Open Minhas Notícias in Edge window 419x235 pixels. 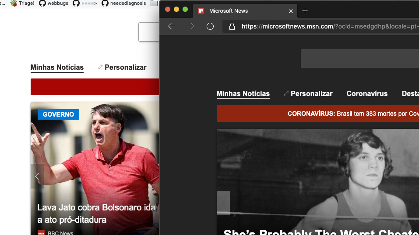tap(243, 94)
